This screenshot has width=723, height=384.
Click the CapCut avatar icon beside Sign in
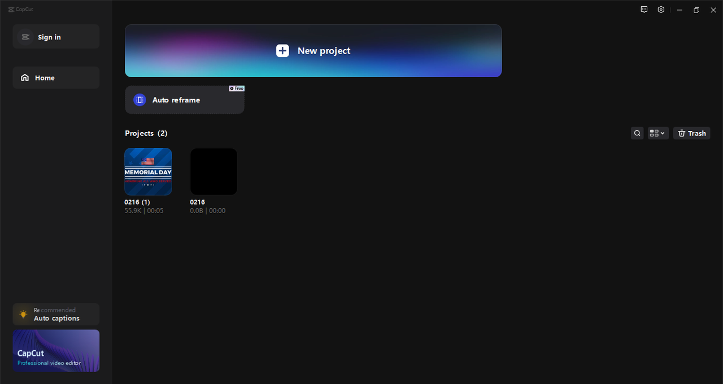pyautogui.click(x=25, y=37)
